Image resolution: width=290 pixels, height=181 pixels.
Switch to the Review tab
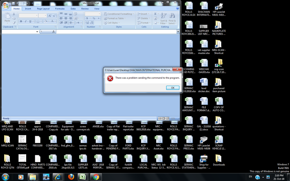(x=85, y=9)
